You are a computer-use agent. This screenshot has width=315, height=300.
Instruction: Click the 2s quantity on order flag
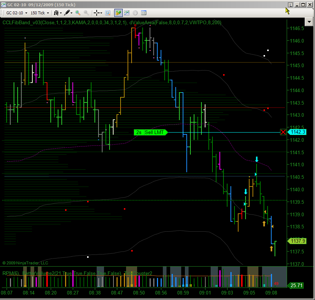pyautogui.click(x=139, y=133)
